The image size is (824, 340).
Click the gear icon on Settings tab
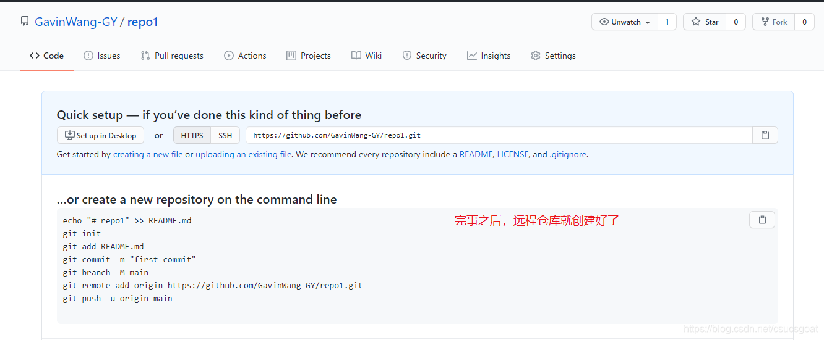click(x=536, y=56)
